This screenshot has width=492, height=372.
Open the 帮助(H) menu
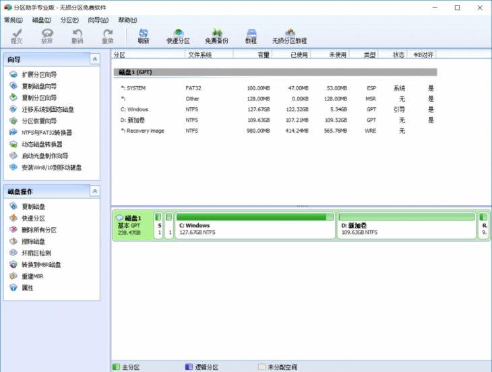(x=127, y=20)
